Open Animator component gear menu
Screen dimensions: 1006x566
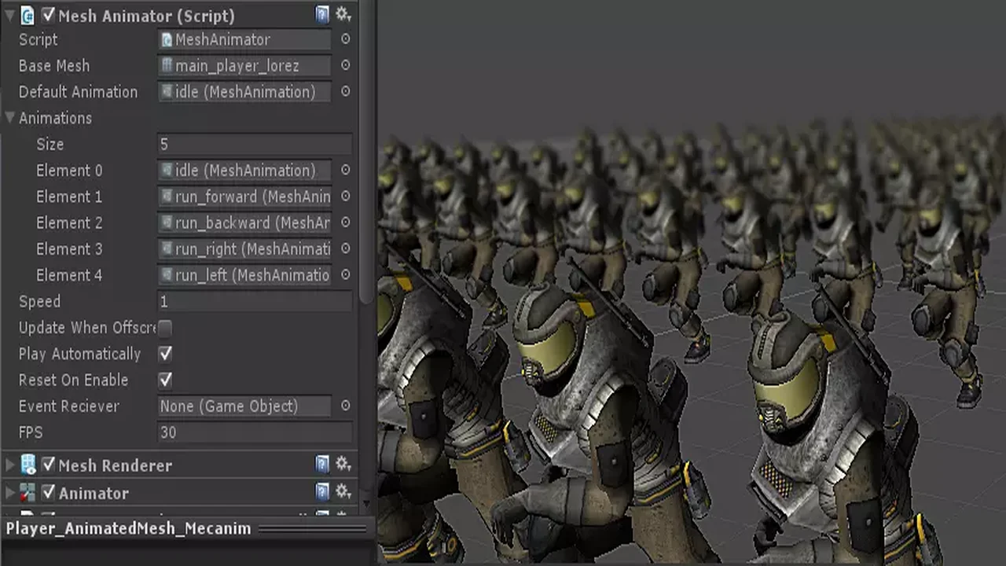click(x=343, y=492)
